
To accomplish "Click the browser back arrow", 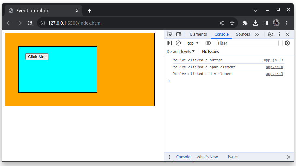I will point(9,23).
